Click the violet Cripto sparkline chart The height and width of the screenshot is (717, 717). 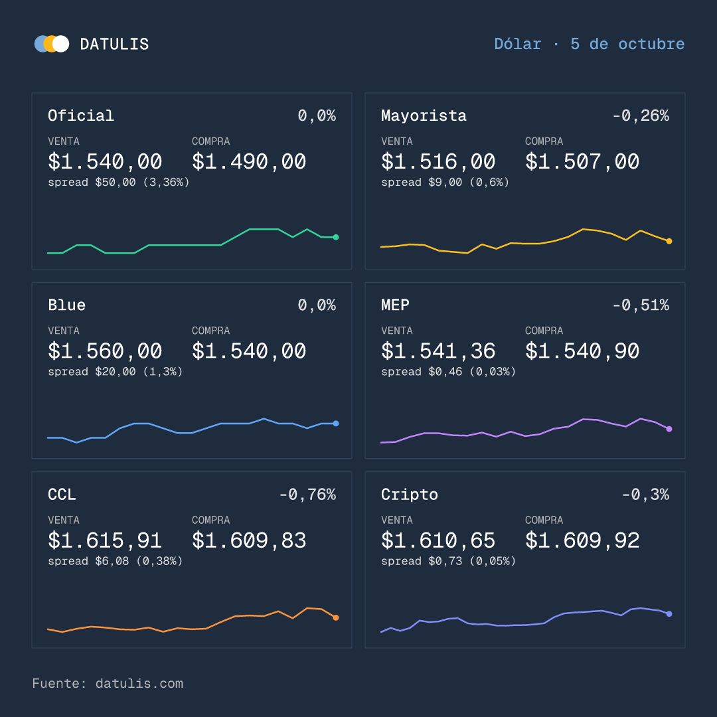tap(525, 620)
